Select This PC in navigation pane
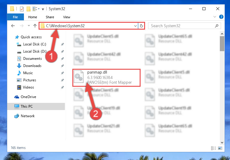Viewport: 230px width, 160px height. pyautogui.click(x=36, y=106)
